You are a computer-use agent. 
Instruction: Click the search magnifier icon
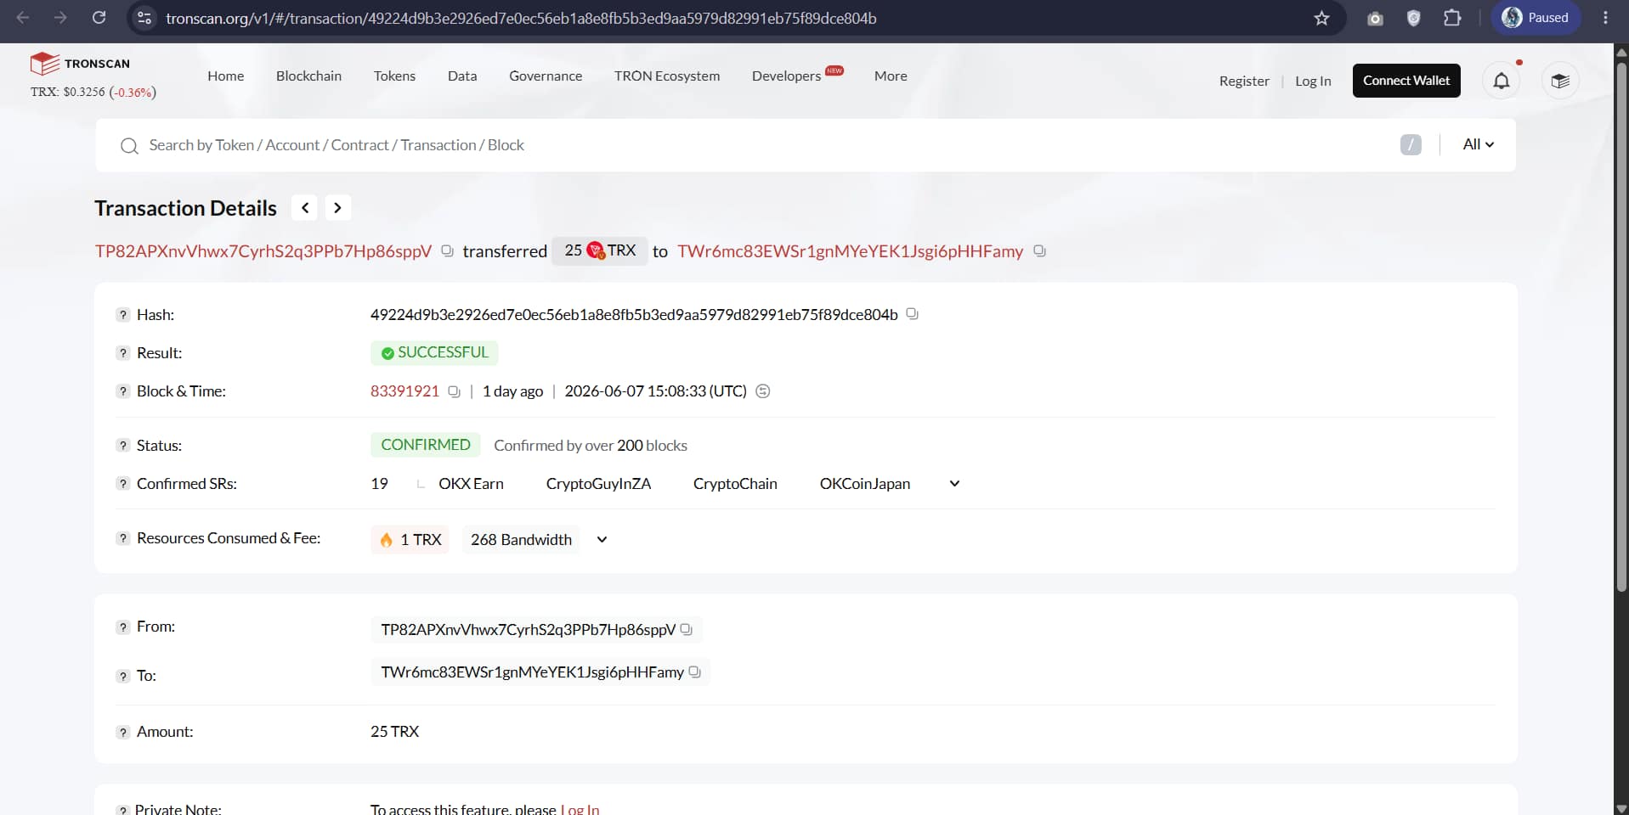129,146
